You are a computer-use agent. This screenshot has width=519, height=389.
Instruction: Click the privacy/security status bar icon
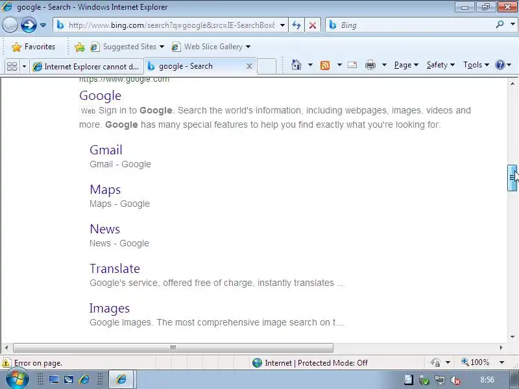click(435, 362)
